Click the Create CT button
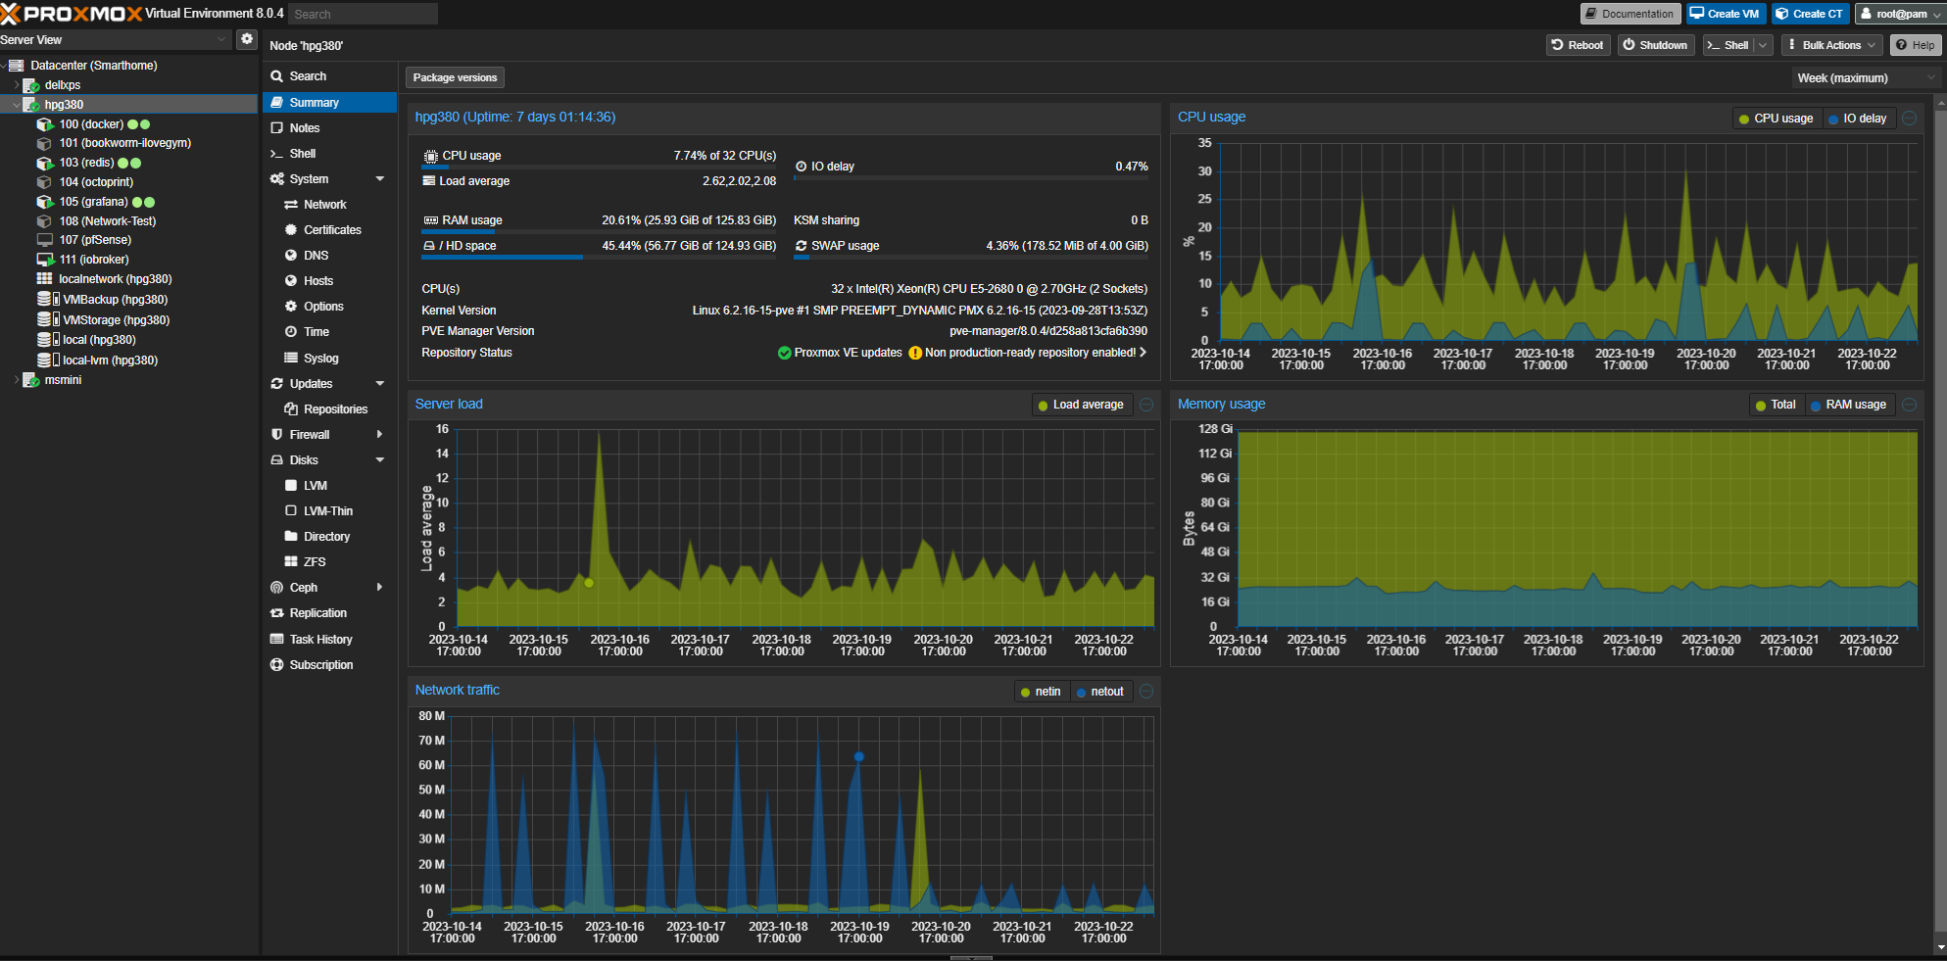This screenshot has width=1947, height=961. (1810, 14)
